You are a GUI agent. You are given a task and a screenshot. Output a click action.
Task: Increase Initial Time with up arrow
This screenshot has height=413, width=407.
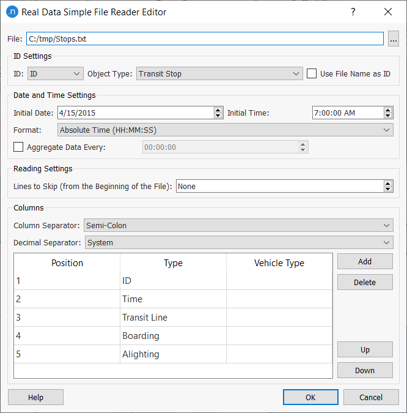tap(388, 110)
